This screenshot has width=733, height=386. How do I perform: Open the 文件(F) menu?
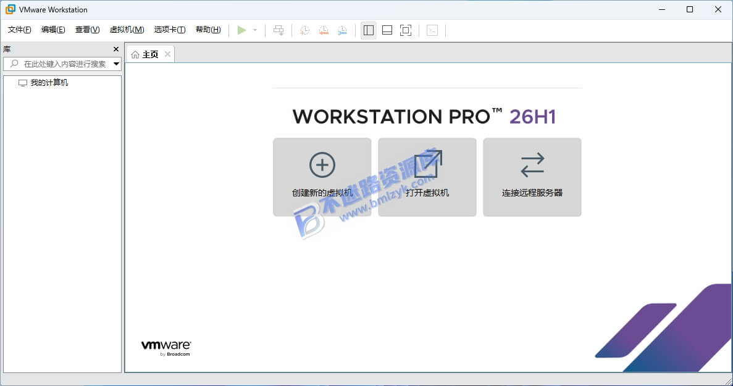click(20, 30)
